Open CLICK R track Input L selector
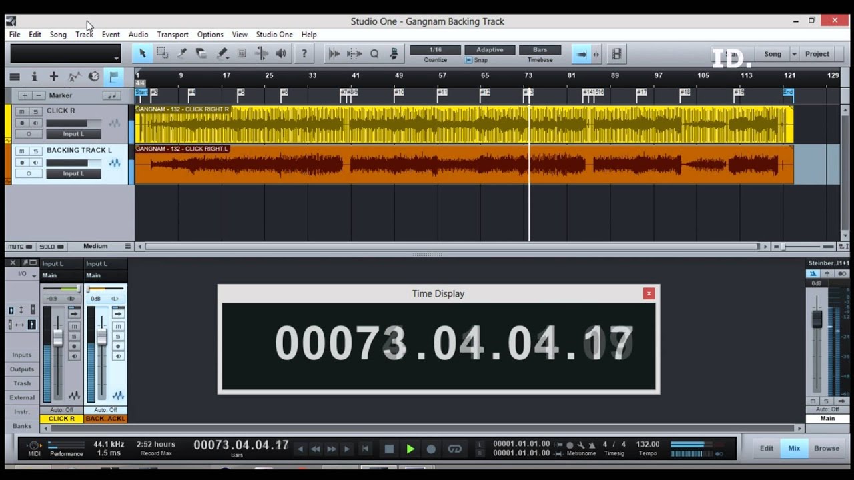Screen dimensions: 854x480 (73, 134)
